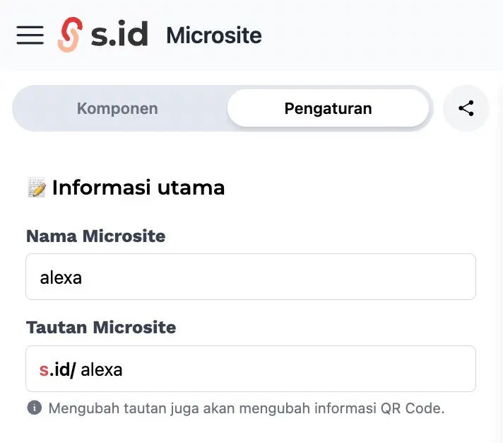
Task: Click the notepad emoji beside Informasi utama
Action: pos(37,188)
